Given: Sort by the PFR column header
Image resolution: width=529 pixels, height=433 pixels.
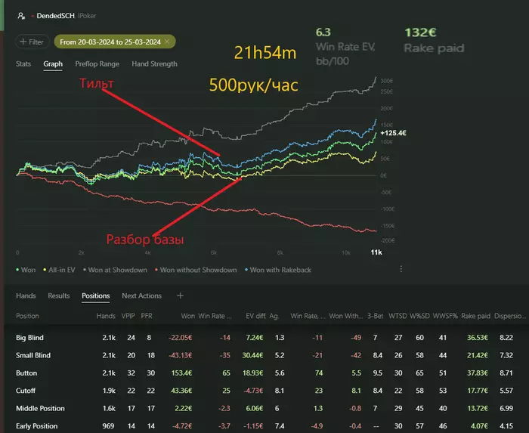Looking at the screenshot, I should click(147, 316).
